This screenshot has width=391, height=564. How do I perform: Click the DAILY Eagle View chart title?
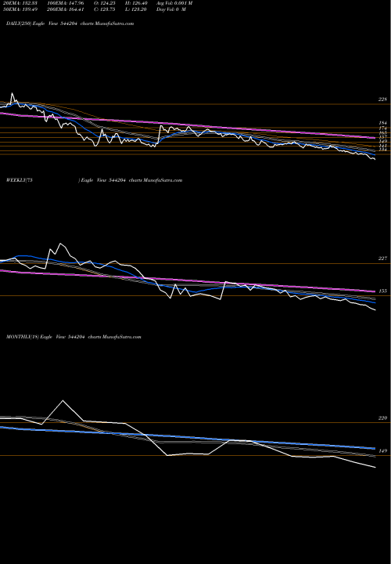click(70, 23)
